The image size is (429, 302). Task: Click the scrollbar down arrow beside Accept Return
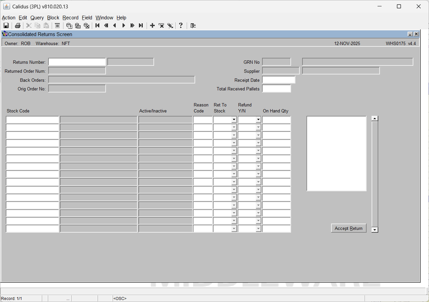pyautogui.click(x=375, y=230)
